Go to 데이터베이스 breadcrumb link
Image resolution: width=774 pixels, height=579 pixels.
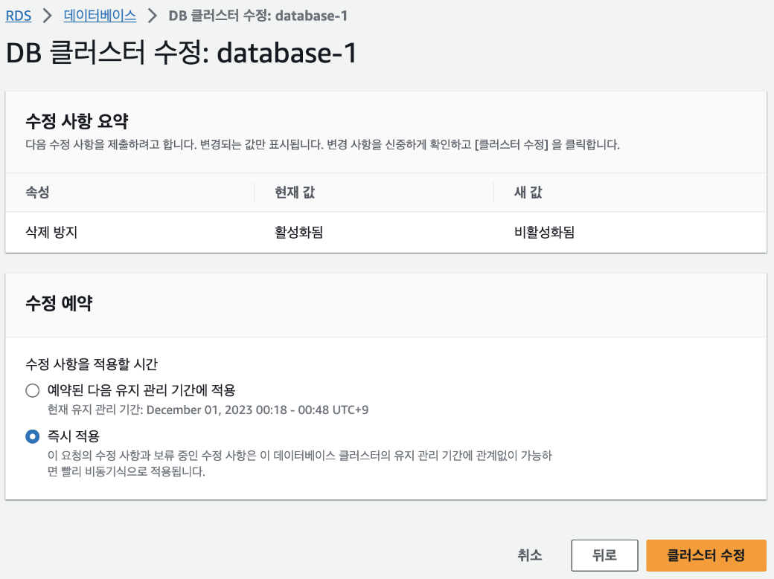click(x=100, y=16)
